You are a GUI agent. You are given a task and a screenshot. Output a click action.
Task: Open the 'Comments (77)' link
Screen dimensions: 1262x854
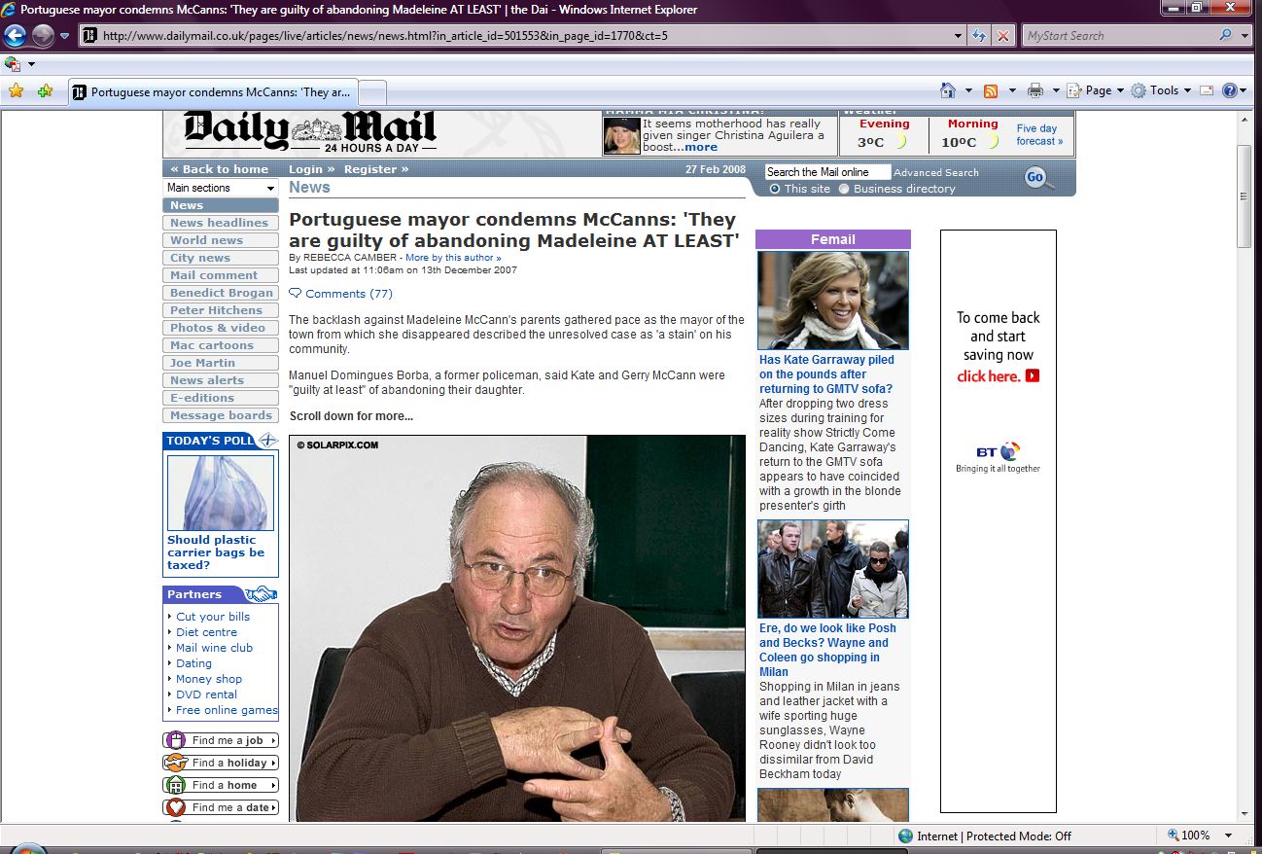(x=348, y=294)
